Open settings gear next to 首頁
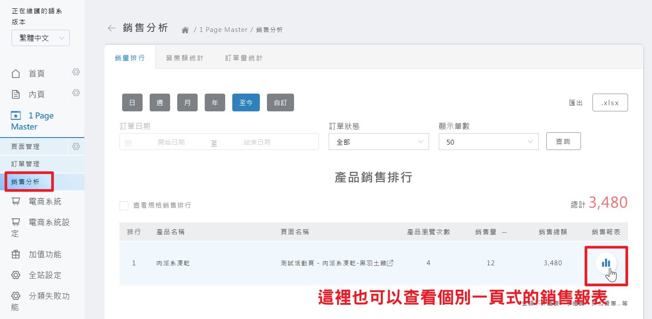This screenshot has height=319, width=652. point(76,72)
